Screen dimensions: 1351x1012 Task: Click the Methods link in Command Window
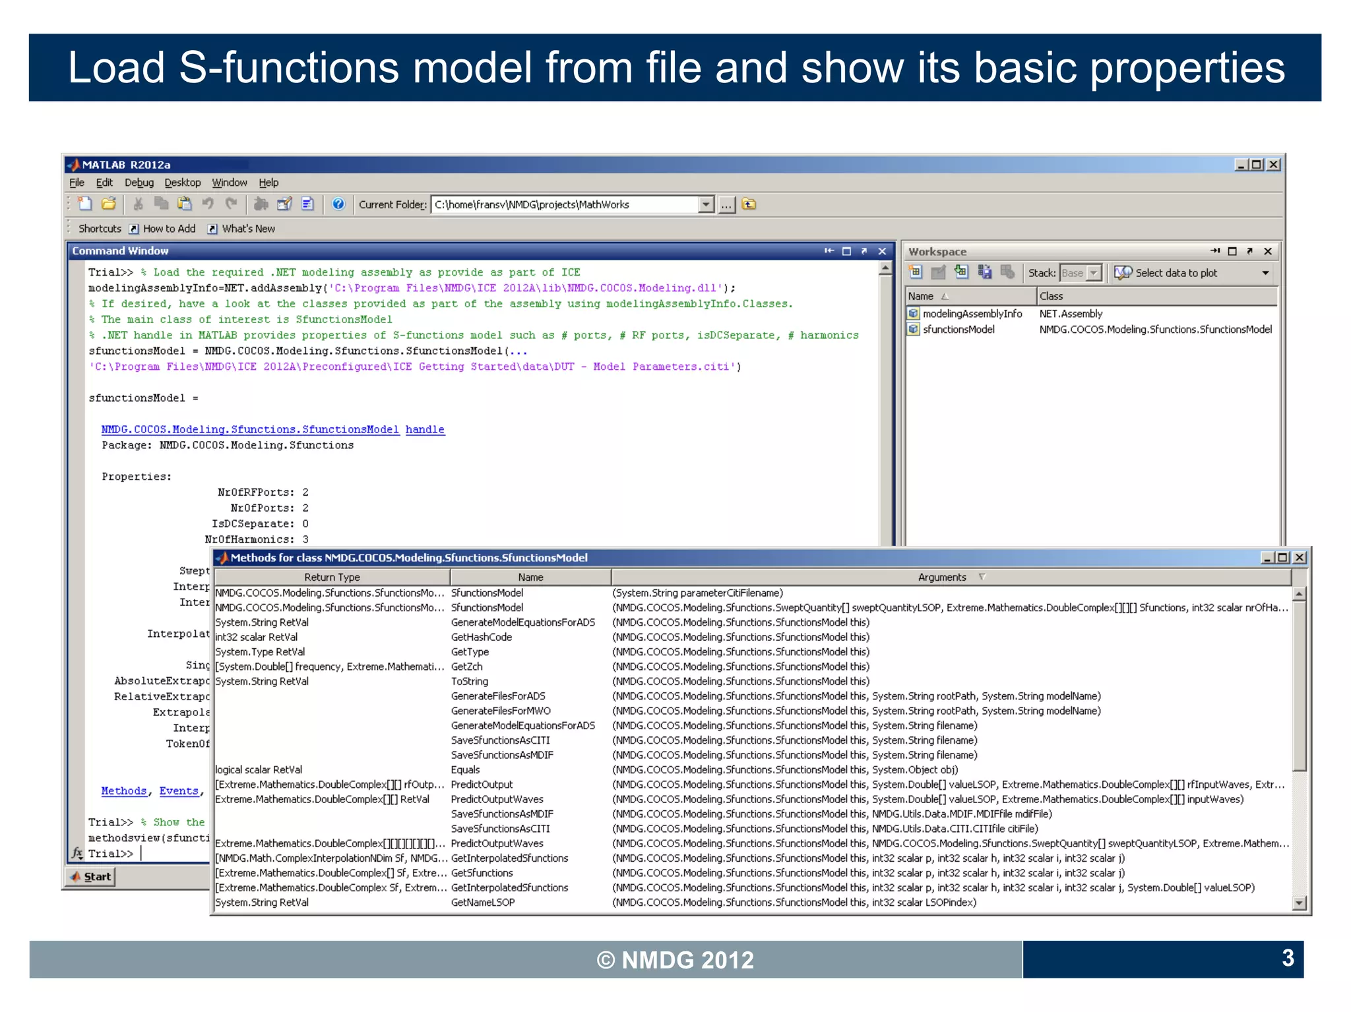click(x=123, y=790)
